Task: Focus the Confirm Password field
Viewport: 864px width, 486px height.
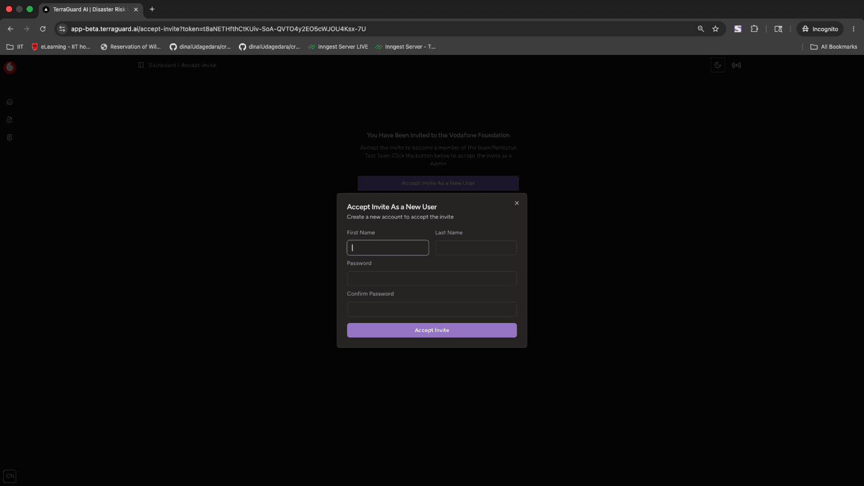Action: click(432, 309)
